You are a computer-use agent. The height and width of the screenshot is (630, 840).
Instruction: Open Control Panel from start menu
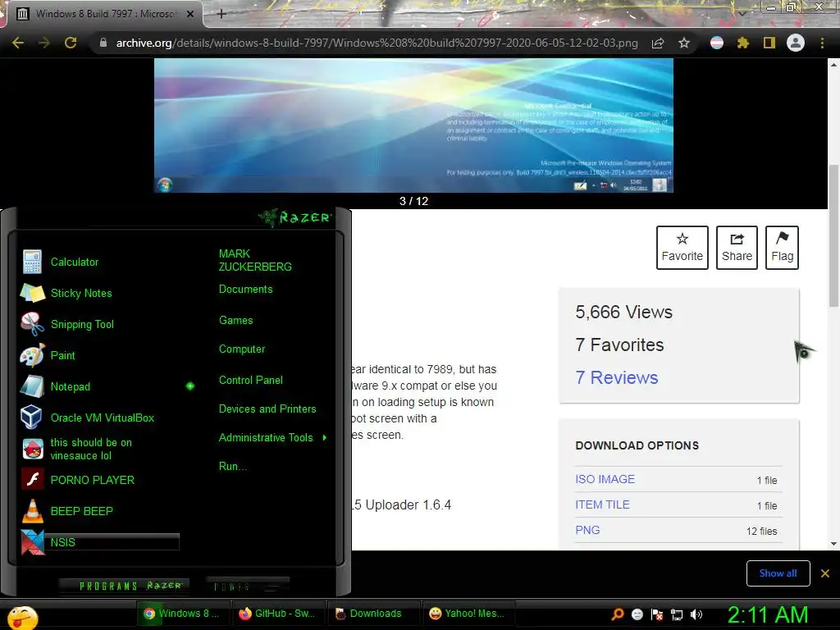click(251, 381)
